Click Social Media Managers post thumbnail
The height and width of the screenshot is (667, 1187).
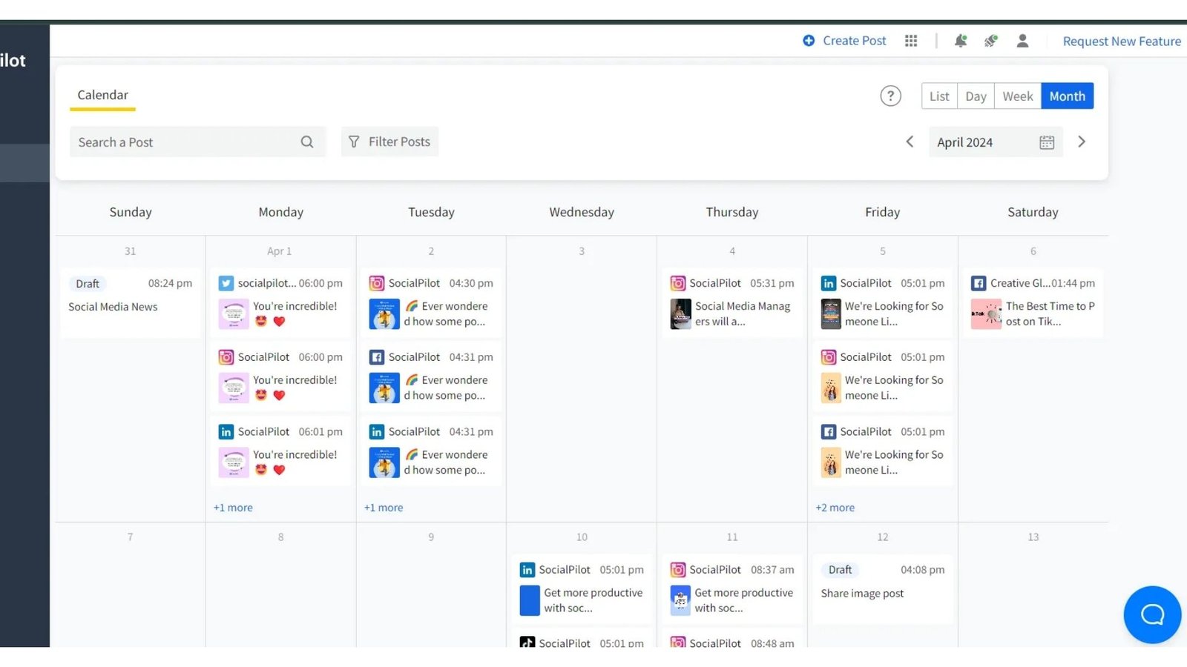pos(680,314)
